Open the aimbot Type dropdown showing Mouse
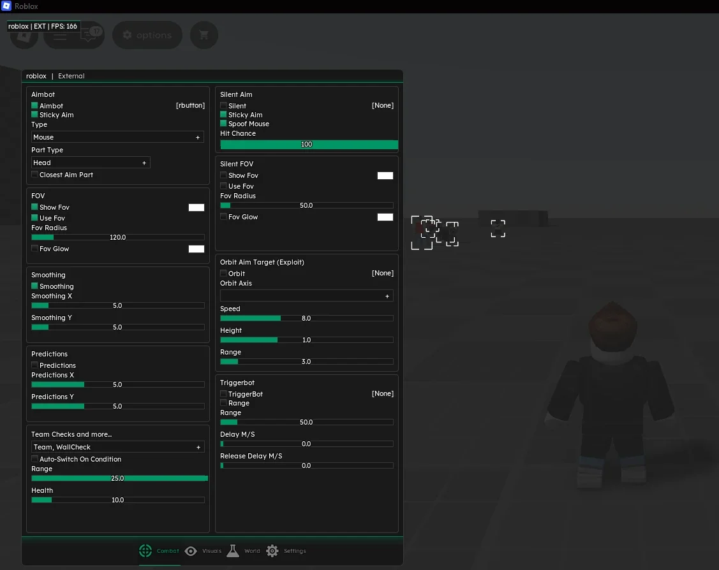Viewport: 719px width, 570px height. (x=117, y=137)
